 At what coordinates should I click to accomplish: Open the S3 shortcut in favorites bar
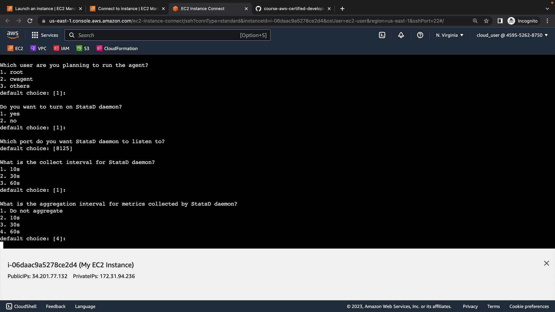tap(83, 49)
